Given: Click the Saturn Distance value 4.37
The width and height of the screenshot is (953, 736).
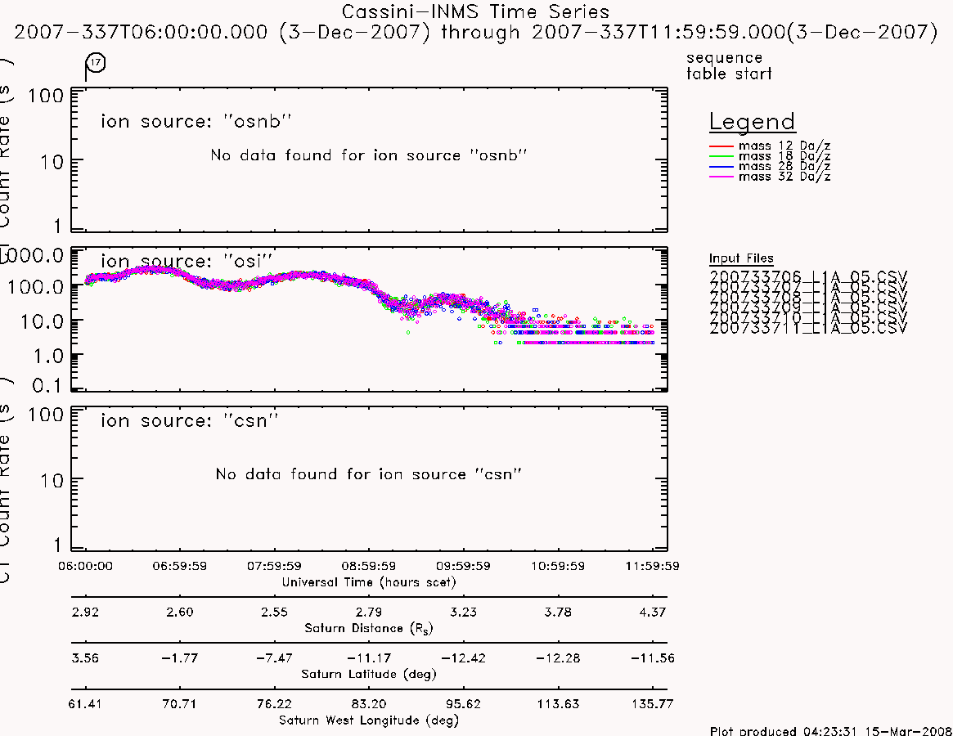Looking at the screenshot, I should click(x=652, y=612).
